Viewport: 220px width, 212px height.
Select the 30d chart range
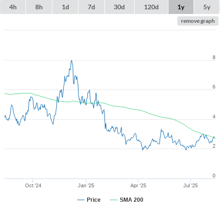point(119,7)
